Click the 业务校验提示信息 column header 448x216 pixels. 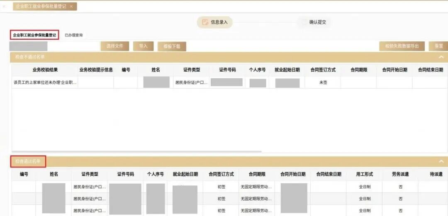[x=96, y=70]
